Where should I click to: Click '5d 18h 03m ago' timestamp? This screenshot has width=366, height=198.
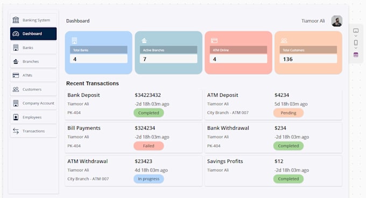point(291,104)
